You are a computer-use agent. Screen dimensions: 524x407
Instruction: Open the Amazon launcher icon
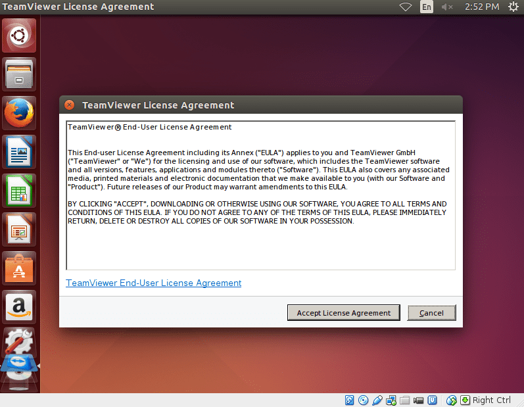pyautogui.click(x=19, y=307)
